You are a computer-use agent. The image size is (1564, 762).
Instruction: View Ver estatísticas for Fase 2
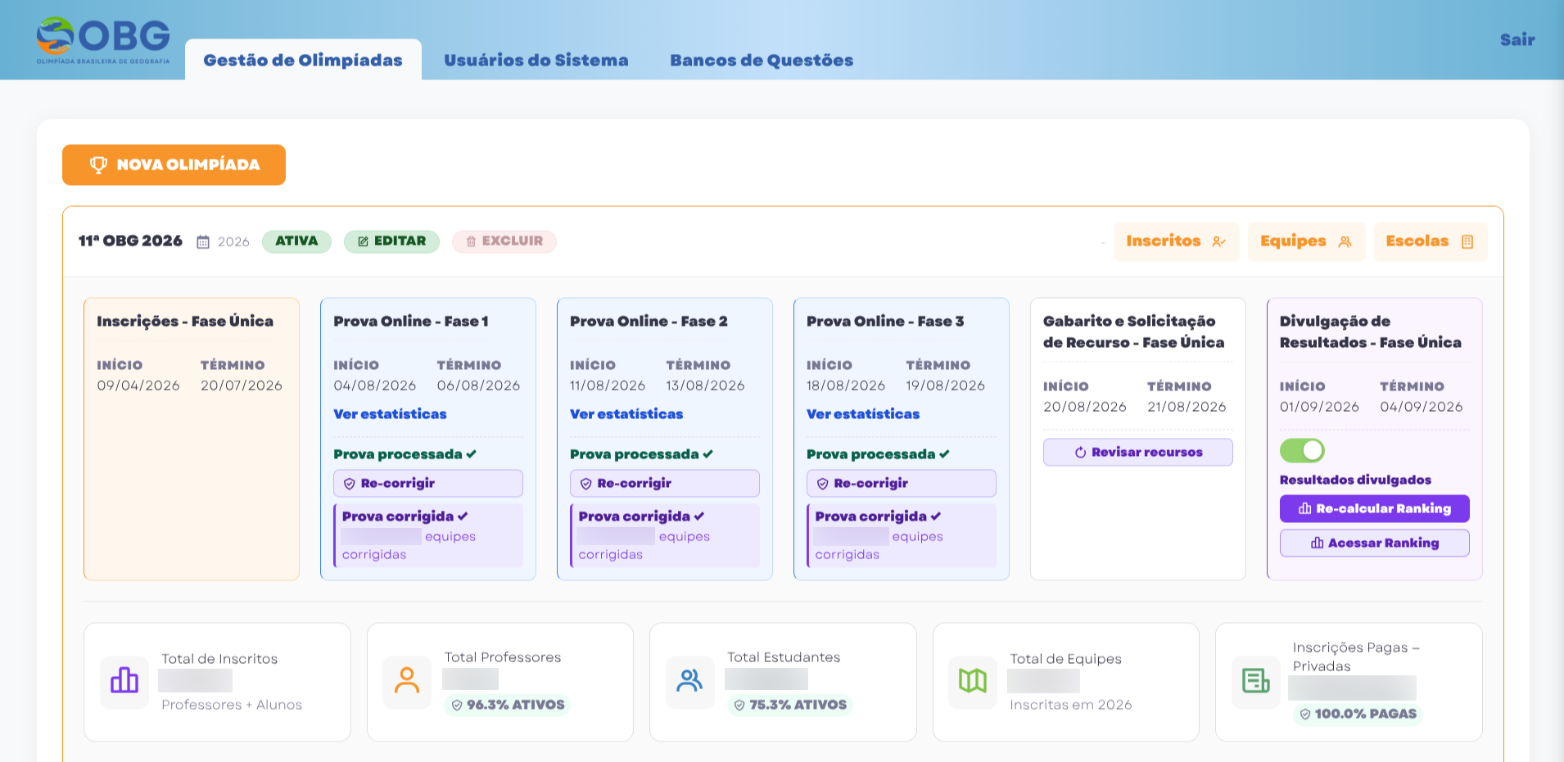click(x=626, y=414)
